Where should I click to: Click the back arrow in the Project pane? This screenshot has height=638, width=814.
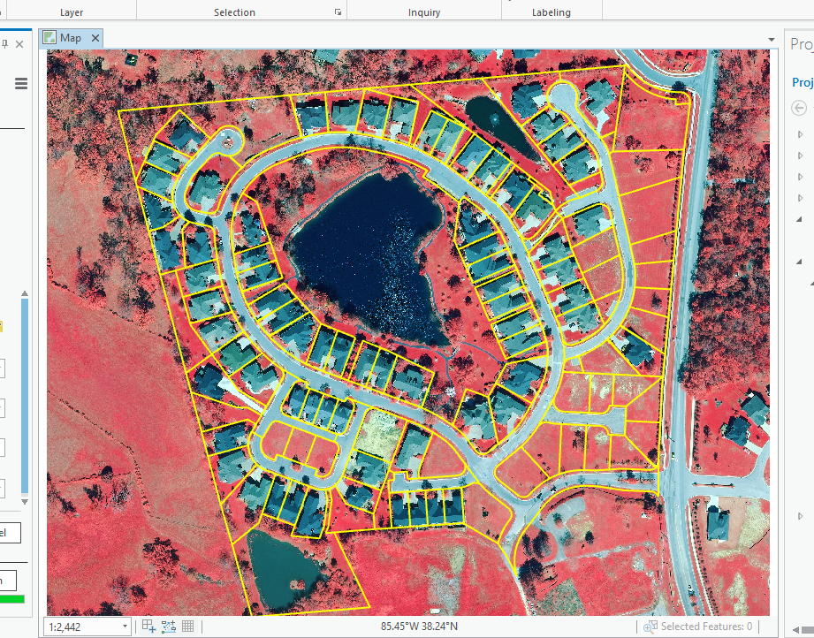pyautogui.click(x=801, y=107)
